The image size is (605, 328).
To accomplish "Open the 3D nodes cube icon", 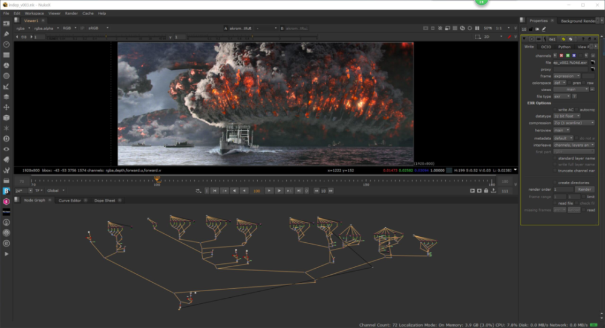I will (x=6, y=117).
